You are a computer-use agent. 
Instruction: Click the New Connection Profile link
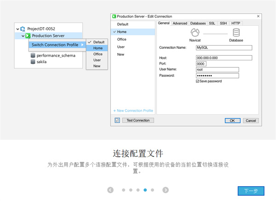click(x=133, y=111)
